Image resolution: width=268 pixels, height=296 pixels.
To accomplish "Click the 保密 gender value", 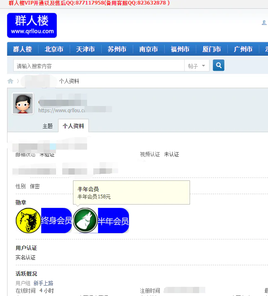I will point(35,187).
